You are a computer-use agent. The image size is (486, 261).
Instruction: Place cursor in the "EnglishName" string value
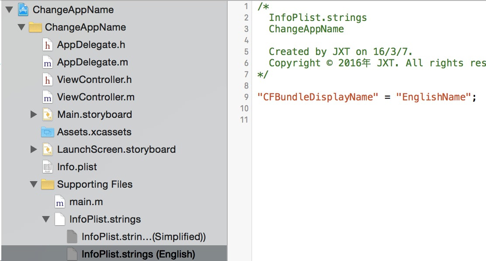point(434,97)
